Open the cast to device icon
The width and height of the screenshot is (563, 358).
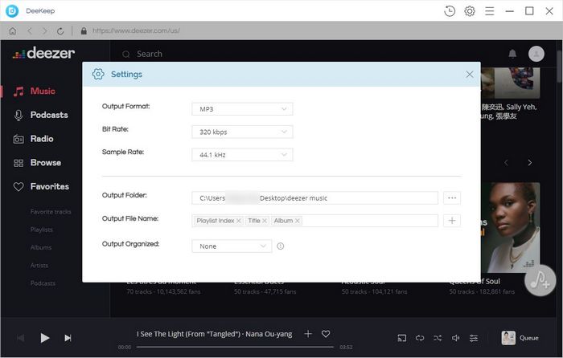coord(402,338)
